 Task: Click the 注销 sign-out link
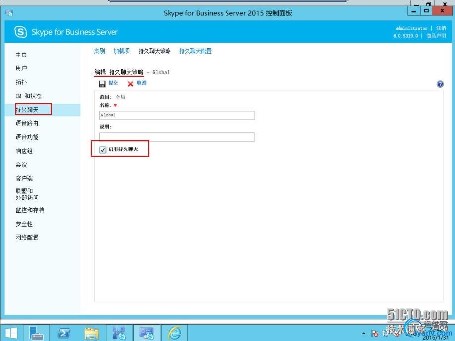tap(441, 28)
